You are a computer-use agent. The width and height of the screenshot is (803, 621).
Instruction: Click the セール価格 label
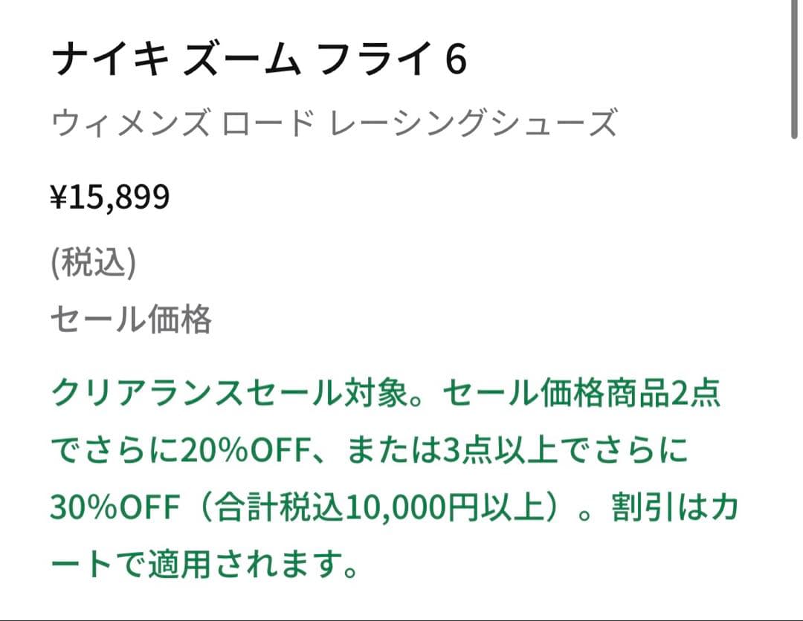click(131, 320)
